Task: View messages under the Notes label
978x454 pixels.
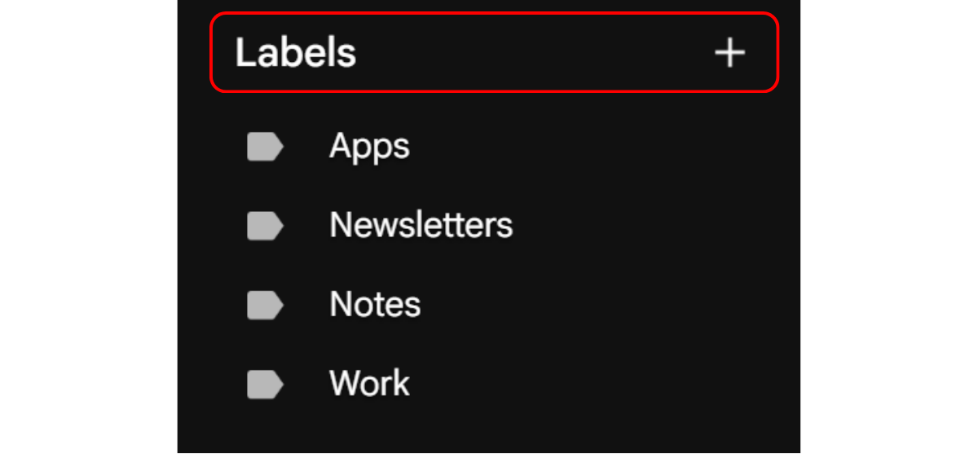Action: [x=375, y=305]
